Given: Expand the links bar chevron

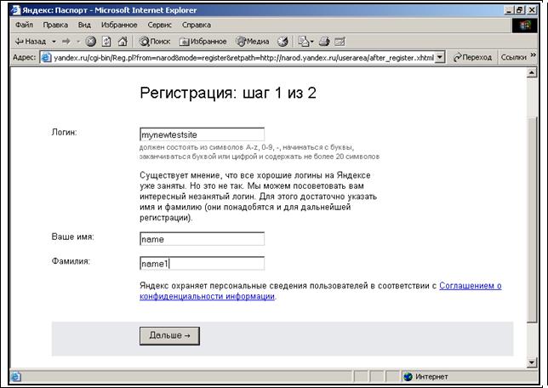Looking at the screenshot, I should (533, 55).
